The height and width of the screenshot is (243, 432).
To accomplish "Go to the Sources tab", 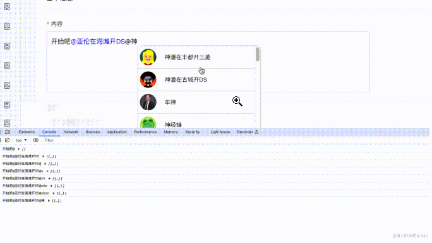I will (x=93, y=132).
